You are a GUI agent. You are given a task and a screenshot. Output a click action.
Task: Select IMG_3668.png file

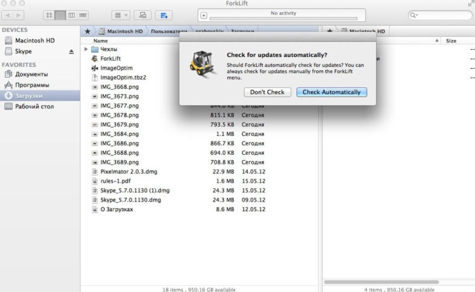(119, 87)
